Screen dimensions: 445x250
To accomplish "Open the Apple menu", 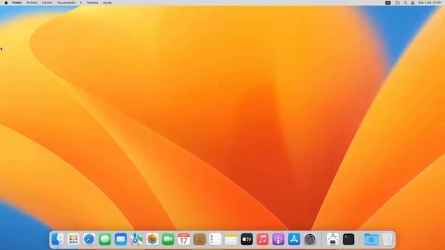I will coord(6,3).
